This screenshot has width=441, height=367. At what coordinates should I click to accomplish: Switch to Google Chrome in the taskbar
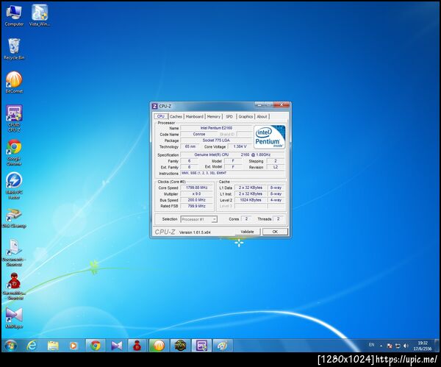tap(96, 346)
